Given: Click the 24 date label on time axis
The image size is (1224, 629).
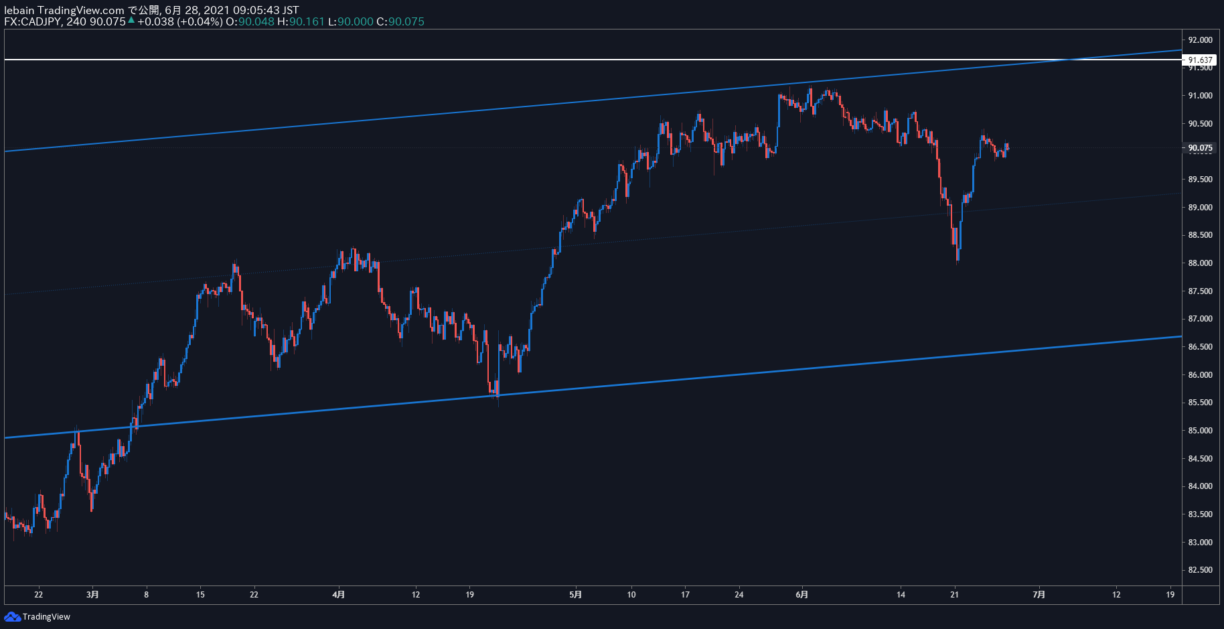Looking at the screenshot, I should 739,595.
